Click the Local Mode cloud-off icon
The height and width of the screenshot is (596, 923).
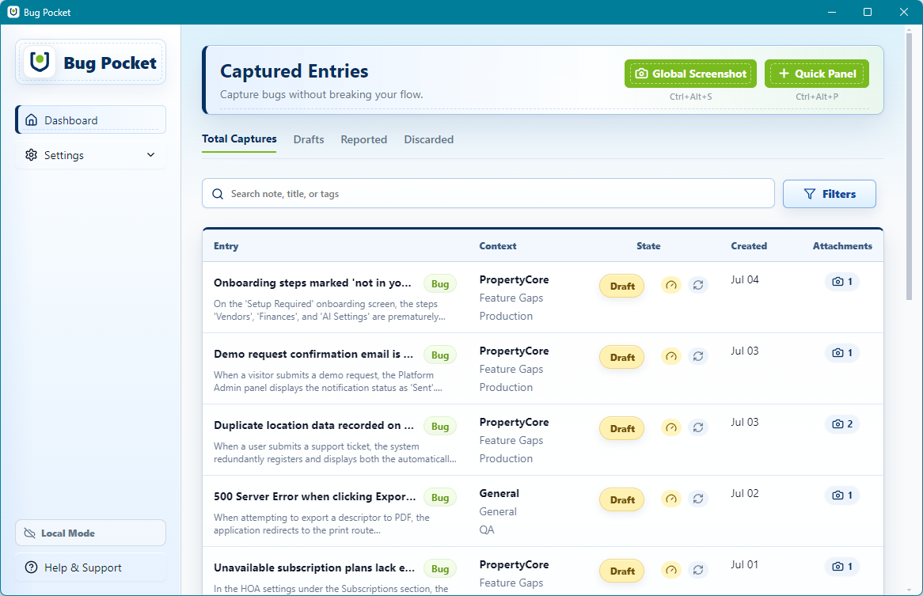(x=29, y=533)
